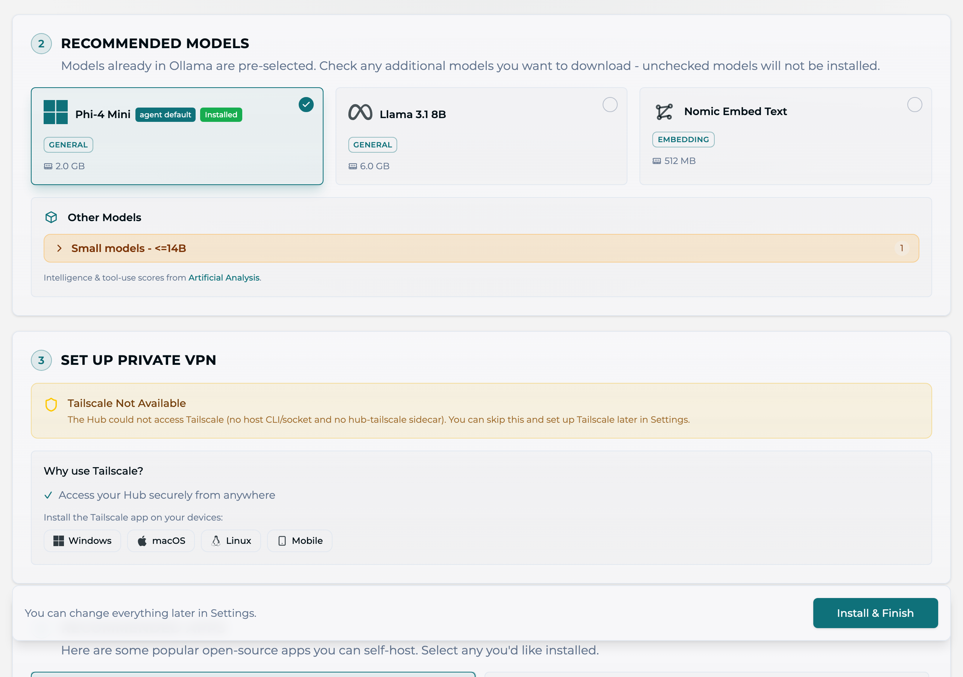The image size is (963, 677).
Task: Open the Linux Tailscale download button
Action: click(x=231, y=541)
